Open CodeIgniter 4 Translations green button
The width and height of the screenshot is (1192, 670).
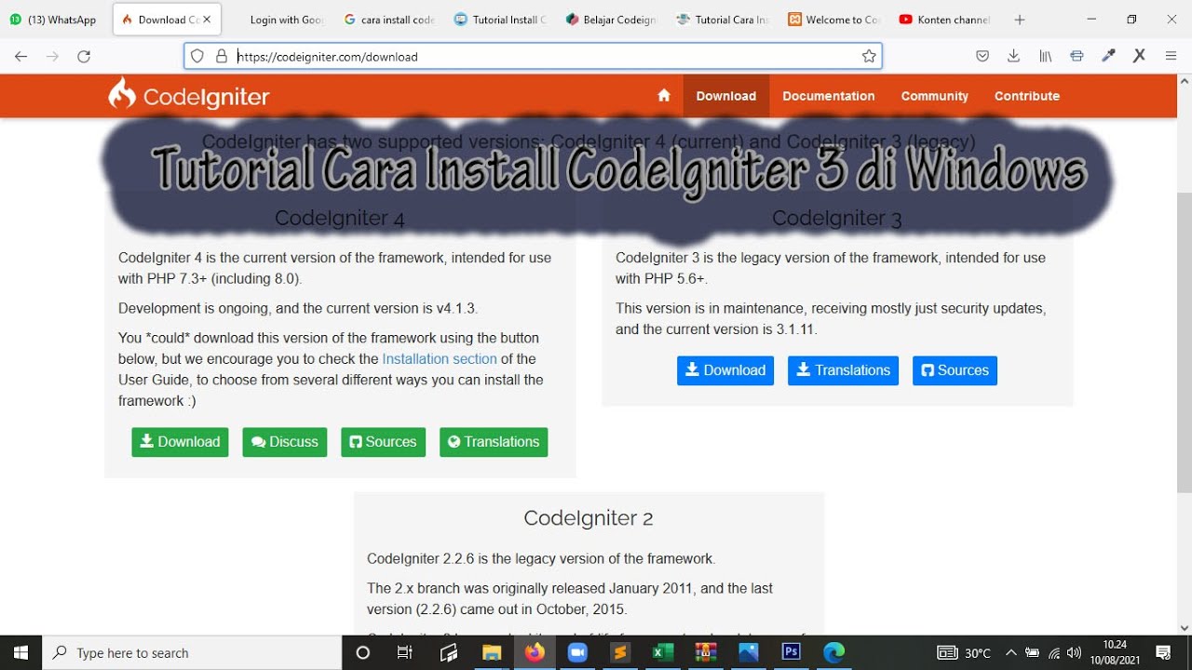click(494, 442)
